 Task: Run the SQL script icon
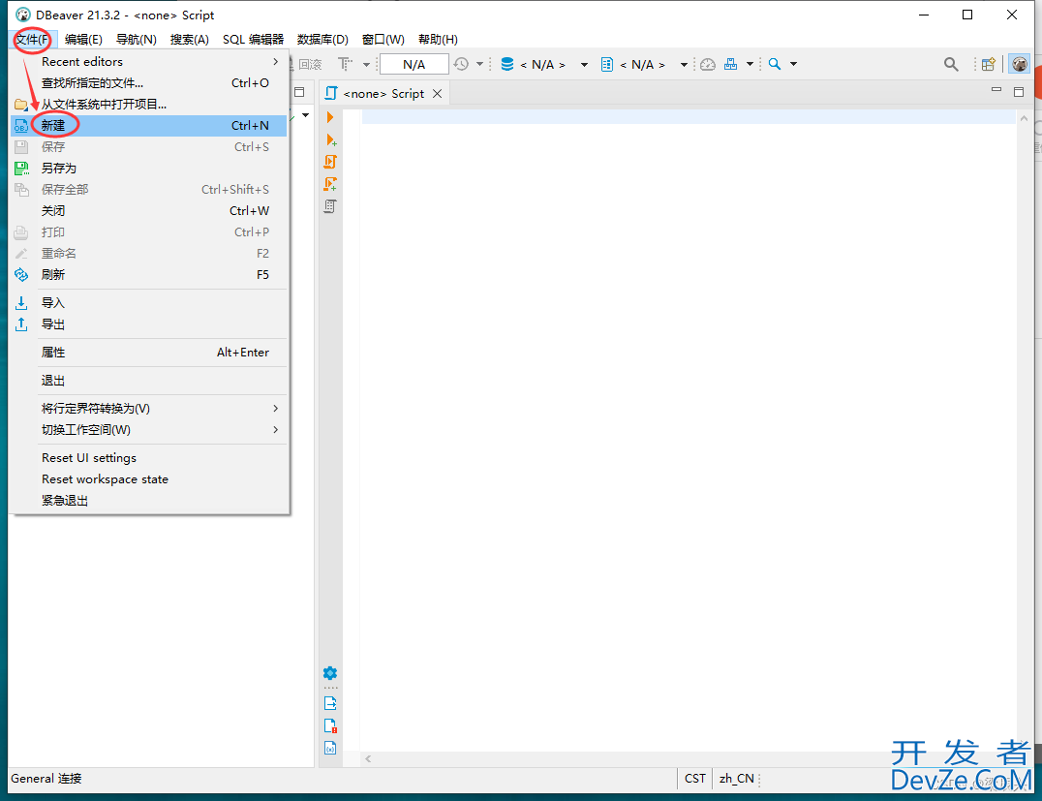(x=330, y=162)
